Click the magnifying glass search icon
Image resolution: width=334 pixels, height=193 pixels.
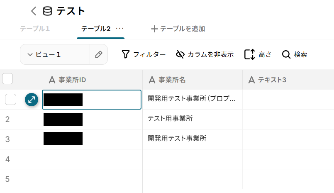[286, 54]
